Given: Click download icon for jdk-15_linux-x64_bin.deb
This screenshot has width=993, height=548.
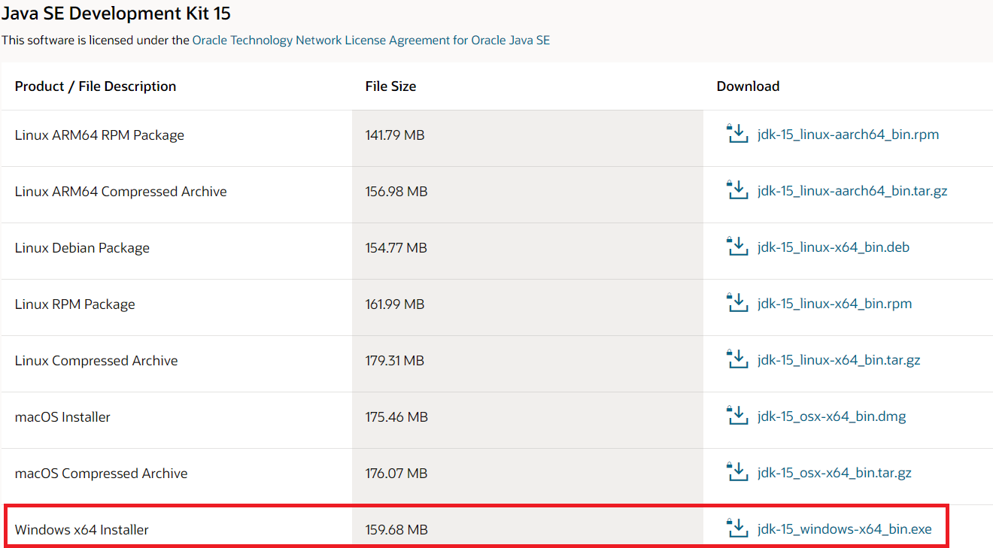Looking at the screenshot, I should [x=738, y=247].
